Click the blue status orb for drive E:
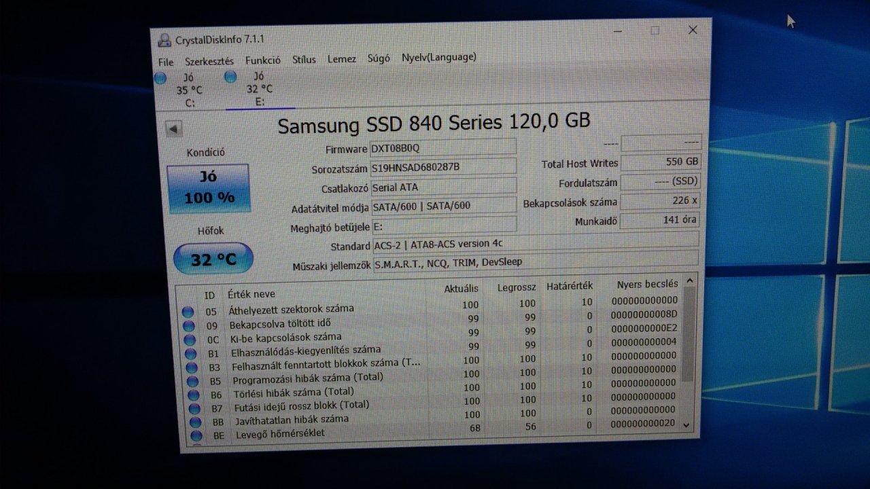 point(230,77)
